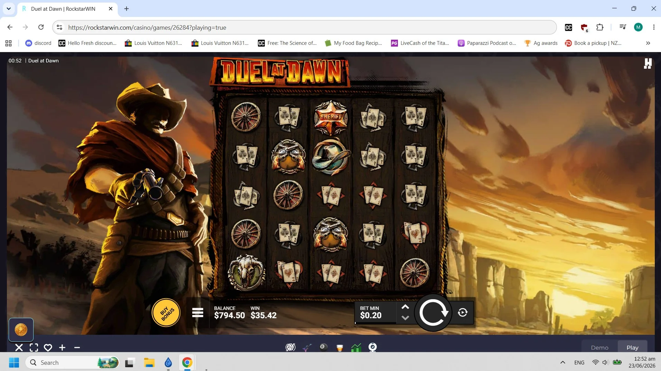Switch to Demo mode
This screenshot has height=371, width=661.
pos(599,348)
